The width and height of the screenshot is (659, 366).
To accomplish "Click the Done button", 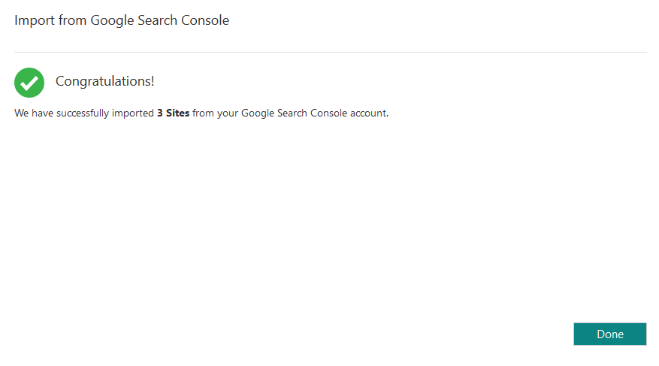I will 609,334.
